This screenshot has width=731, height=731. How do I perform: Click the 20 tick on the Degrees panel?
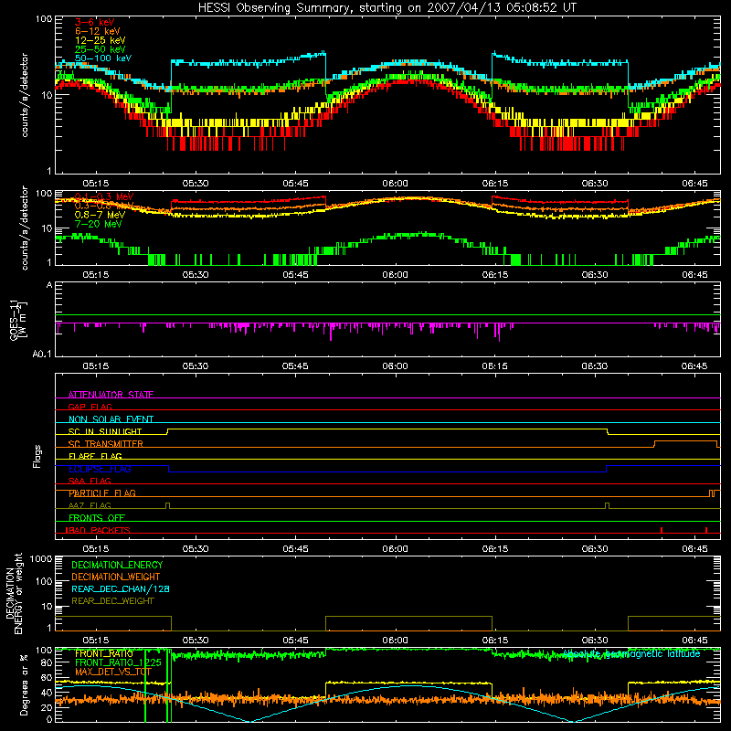tap(47, 707)
